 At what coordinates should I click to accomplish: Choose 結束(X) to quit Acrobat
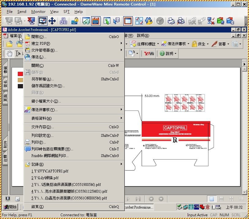pos(74,207)
